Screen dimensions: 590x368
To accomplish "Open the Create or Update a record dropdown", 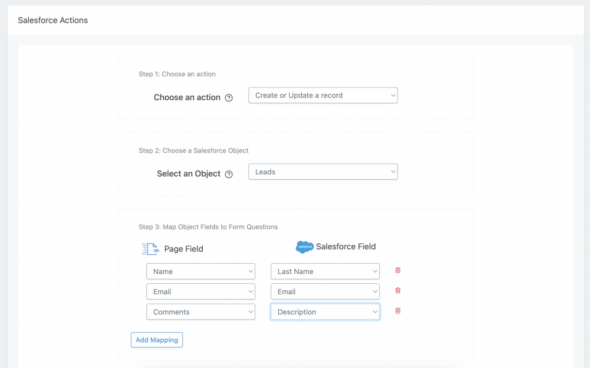I will point(323,95).
